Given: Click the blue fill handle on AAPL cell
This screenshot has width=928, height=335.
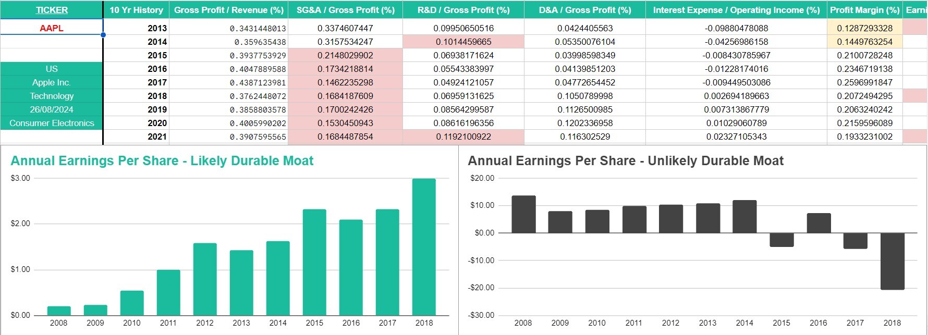Looking at the screenshot, I should tap(103, 35).
